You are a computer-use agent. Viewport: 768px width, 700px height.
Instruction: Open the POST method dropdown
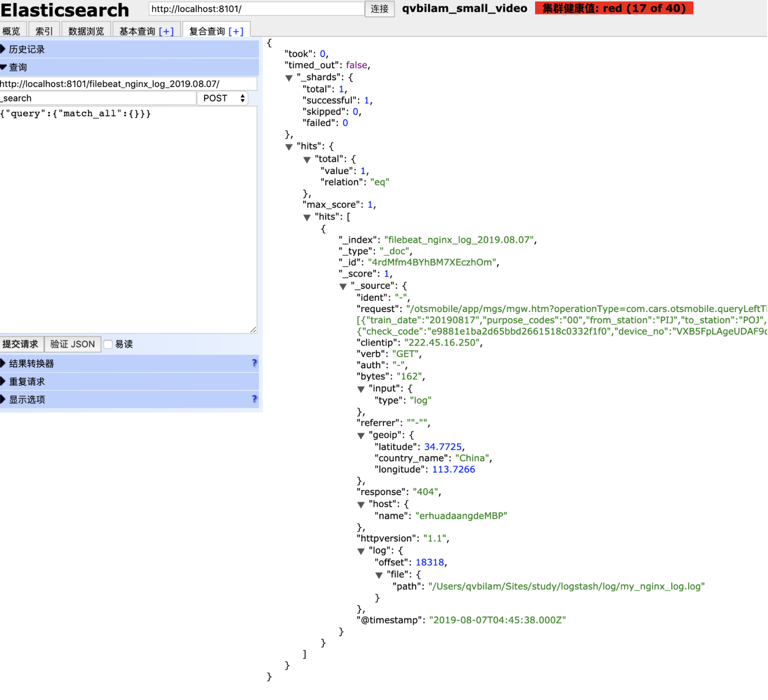point(222,98)
